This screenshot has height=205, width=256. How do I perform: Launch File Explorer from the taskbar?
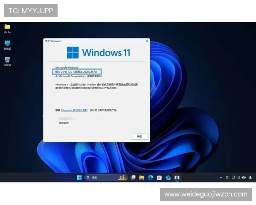(x=142, y=178)
